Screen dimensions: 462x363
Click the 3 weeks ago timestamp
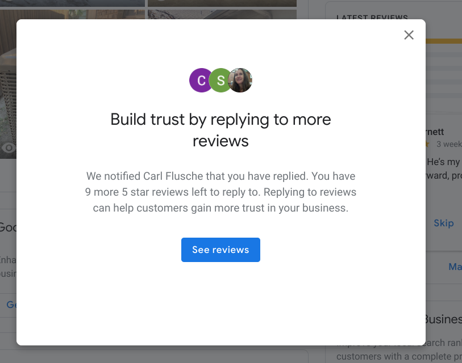pyautogui.click(x=449, y=144)
